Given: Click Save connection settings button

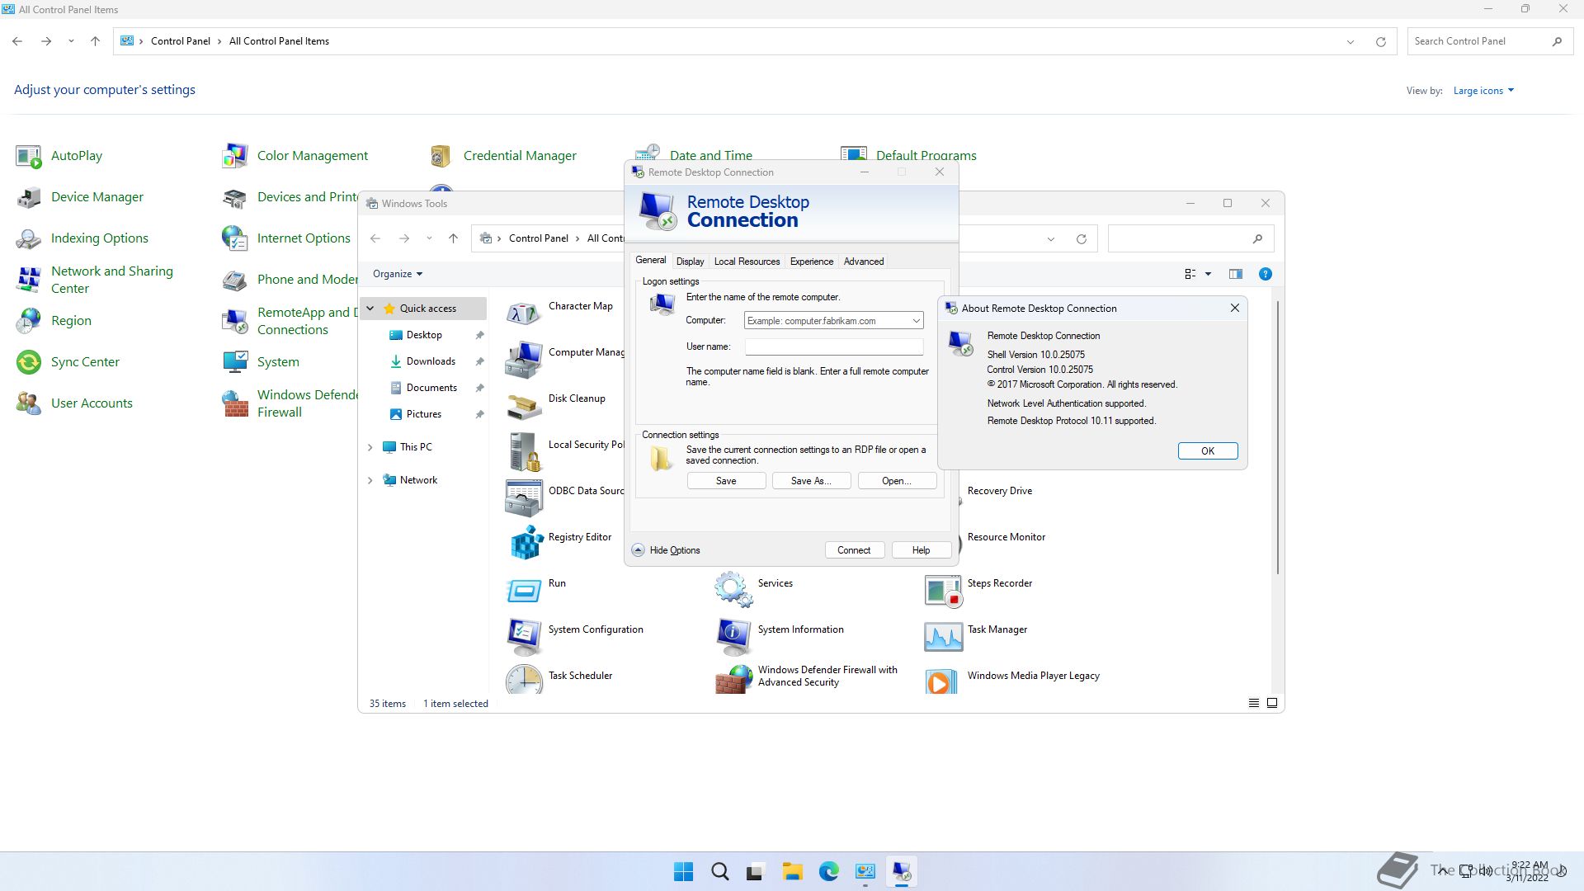Looking at the screenshot, I should [726, 481].
